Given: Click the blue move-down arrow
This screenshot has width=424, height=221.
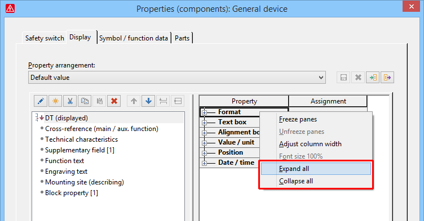Looking at the screenshot, I should pyautogui.click(x=148, y=101).
